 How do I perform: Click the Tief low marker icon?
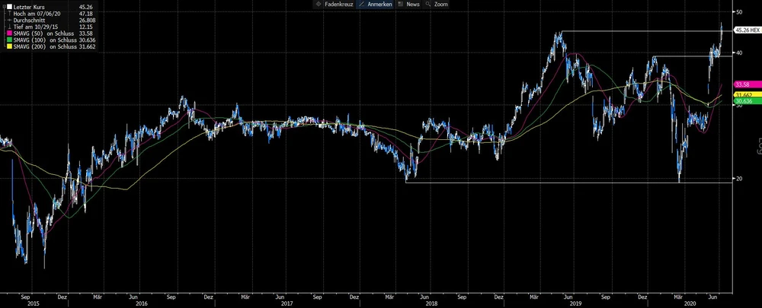pos(8,27)
